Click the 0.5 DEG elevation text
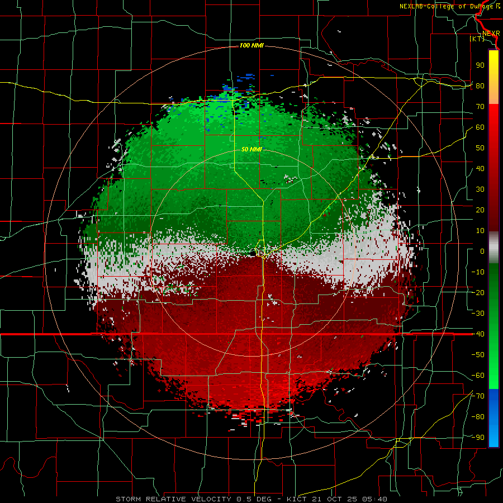 point(254,499)
